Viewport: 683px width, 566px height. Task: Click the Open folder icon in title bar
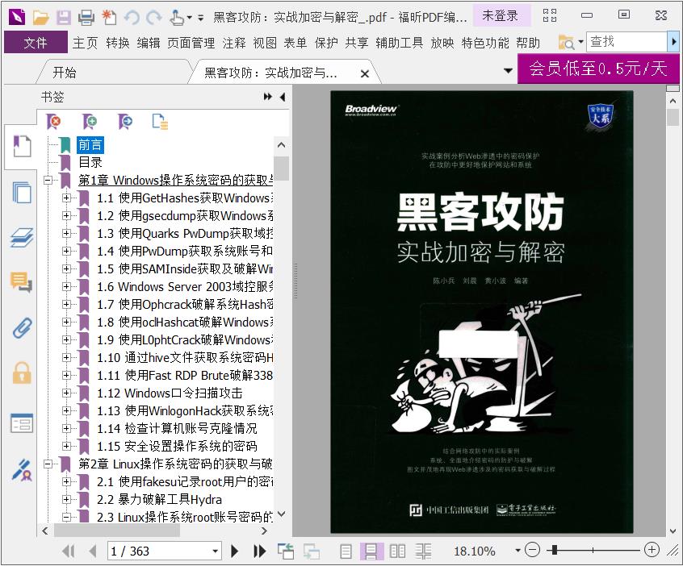pos(40,17)
